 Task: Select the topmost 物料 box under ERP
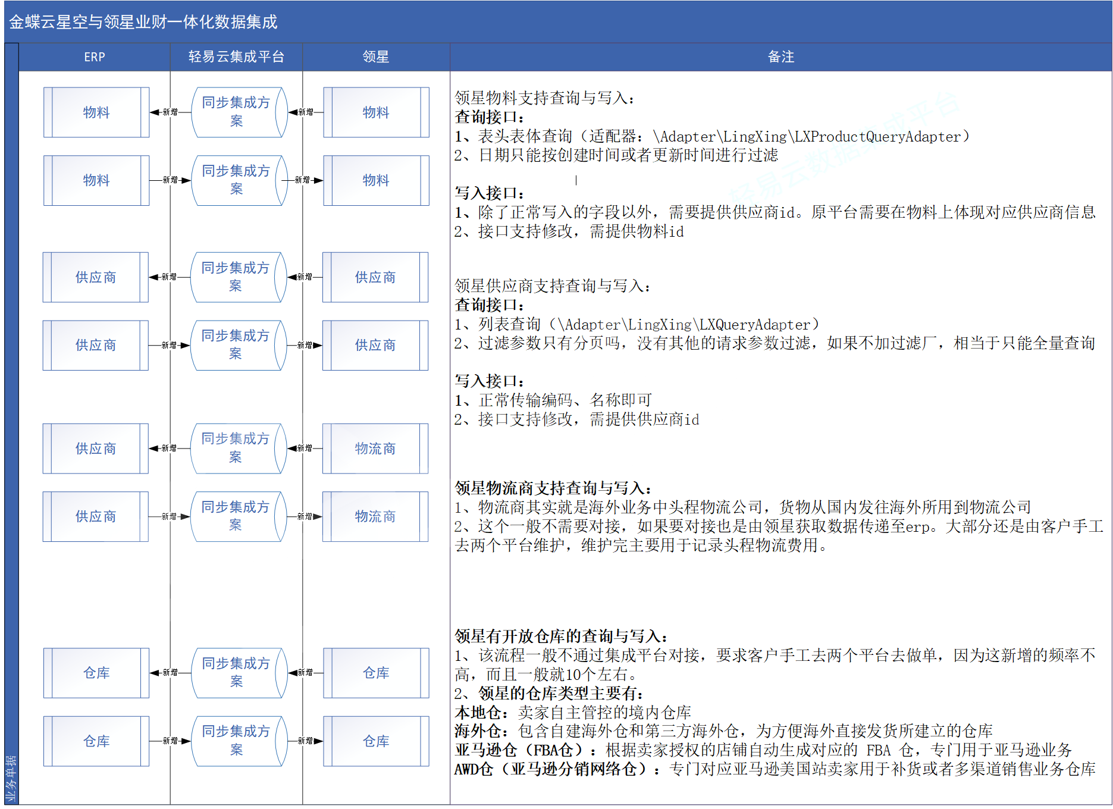point(96,112)
